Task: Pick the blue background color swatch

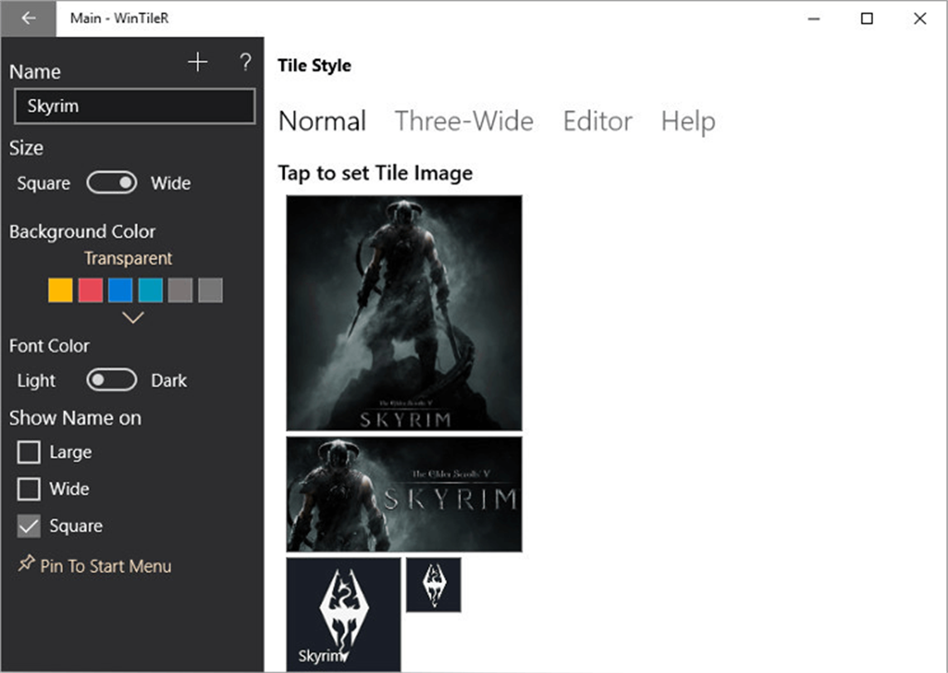Action: point(120,290)
